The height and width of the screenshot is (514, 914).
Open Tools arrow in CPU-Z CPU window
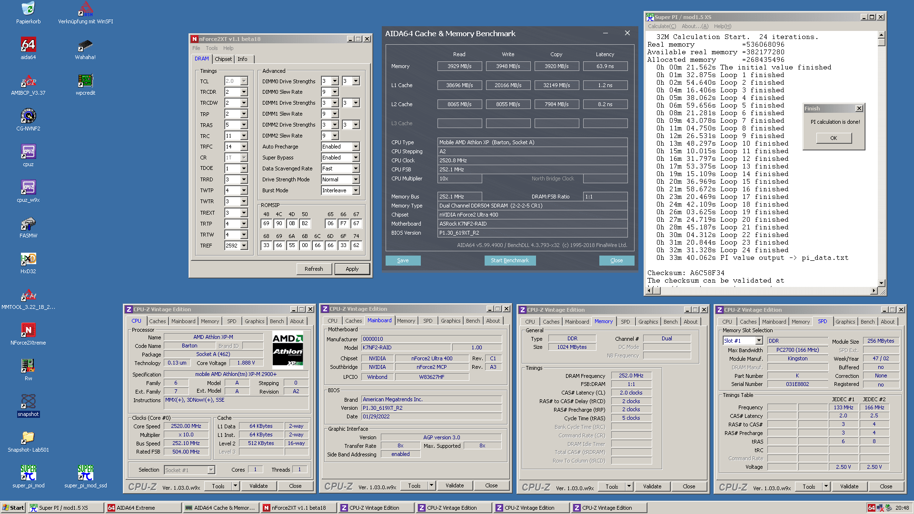(235, 486)
